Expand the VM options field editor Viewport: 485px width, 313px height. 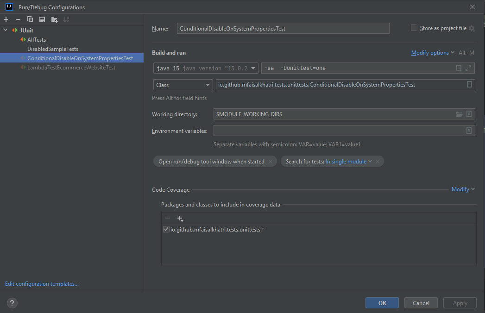coord(468,68)
